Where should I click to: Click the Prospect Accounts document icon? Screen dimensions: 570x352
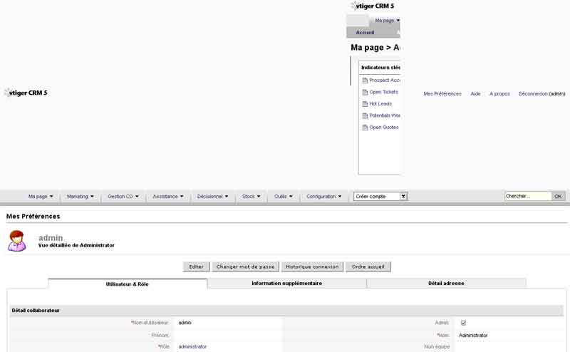[365, 81]
